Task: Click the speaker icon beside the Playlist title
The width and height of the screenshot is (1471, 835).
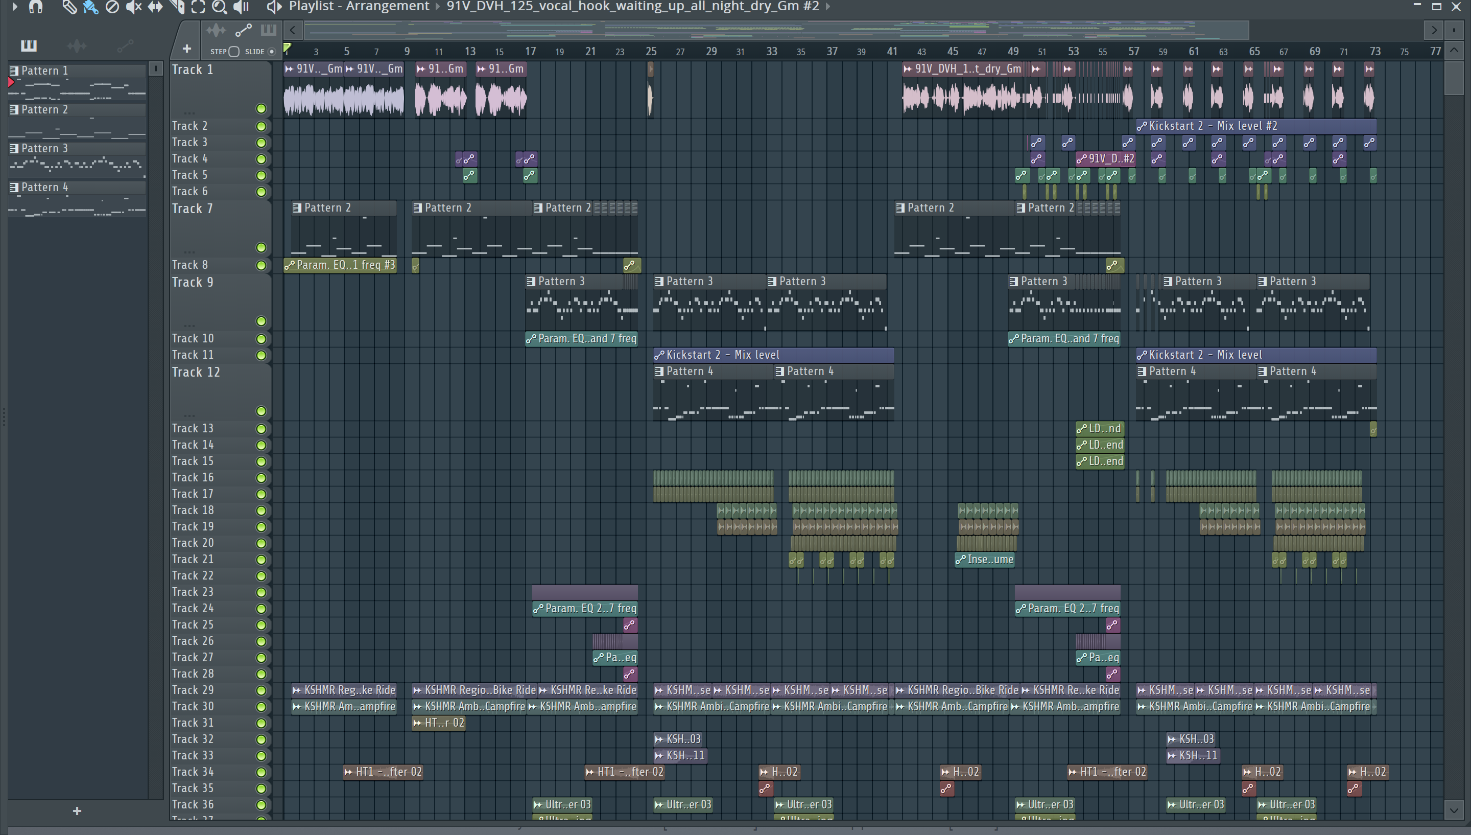Action: click(274, 7)
